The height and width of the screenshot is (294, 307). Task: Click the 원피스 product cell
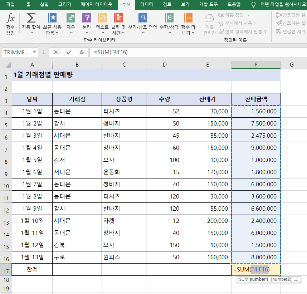click(124, 257)
